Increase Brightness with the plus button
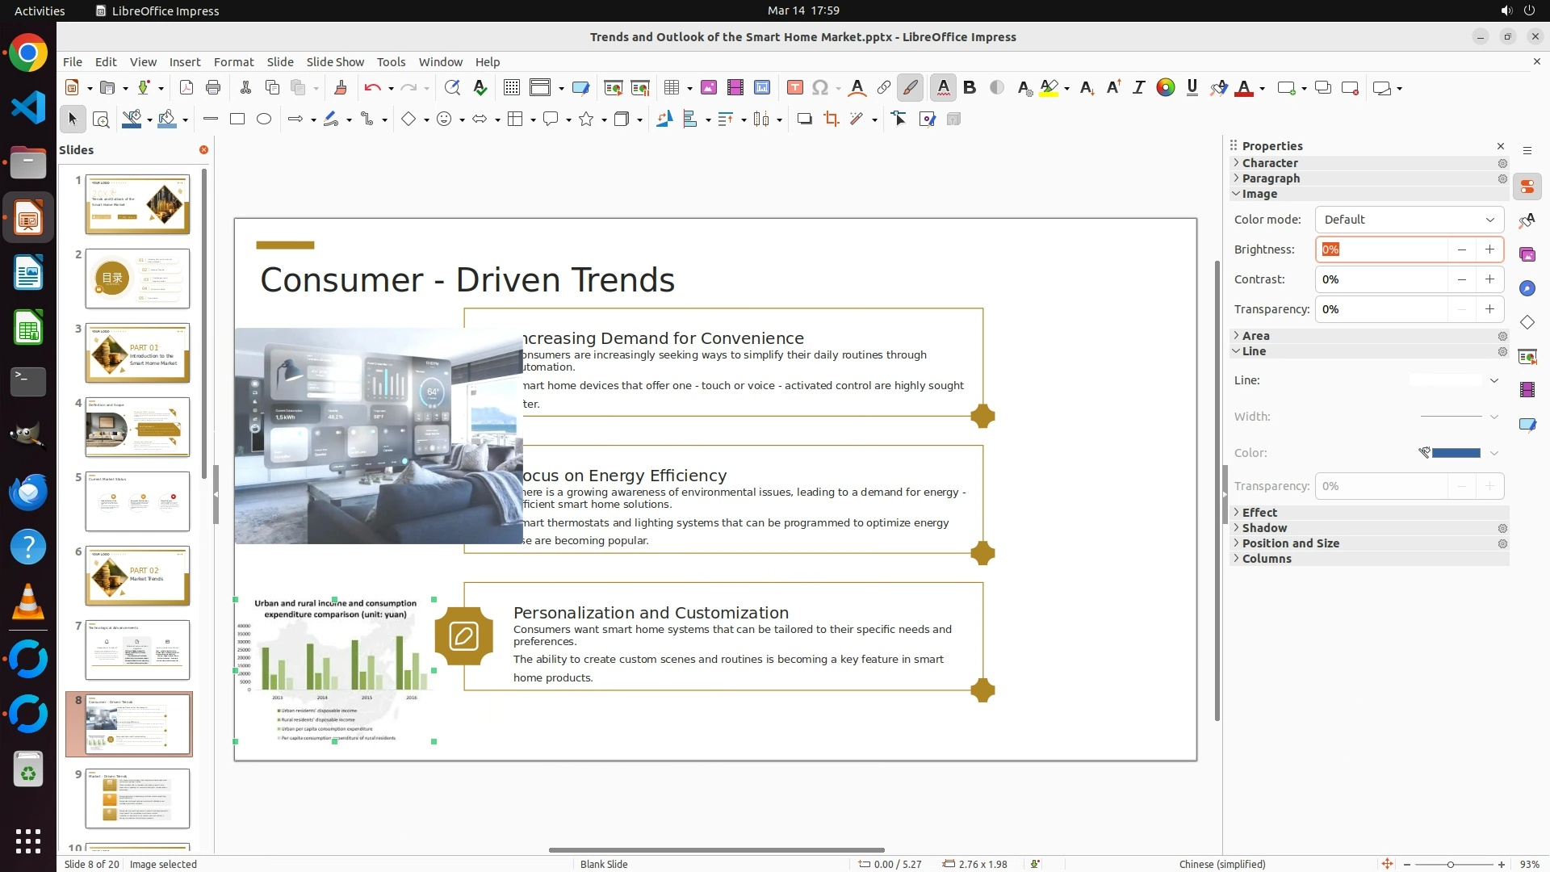Image resolution: width=1550 pixels, height=872 pixels. (x=1489, y=249)
